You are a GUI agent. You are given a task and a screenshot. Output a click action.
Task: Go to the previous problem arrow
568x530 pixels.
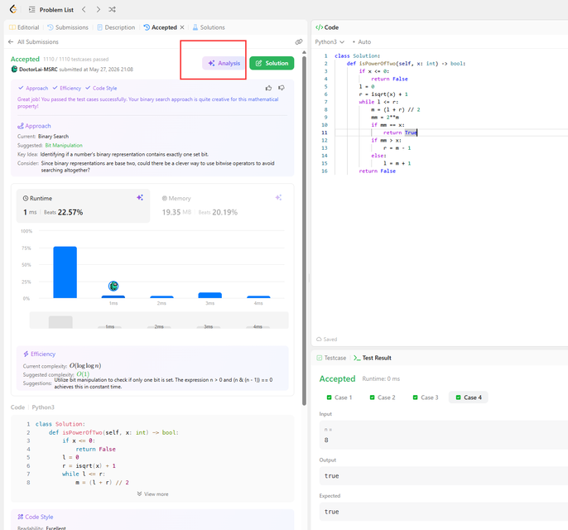84,9
